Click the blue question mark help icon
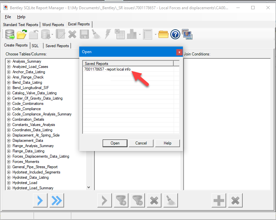276x220 pixels. click(x=175, y=34)
